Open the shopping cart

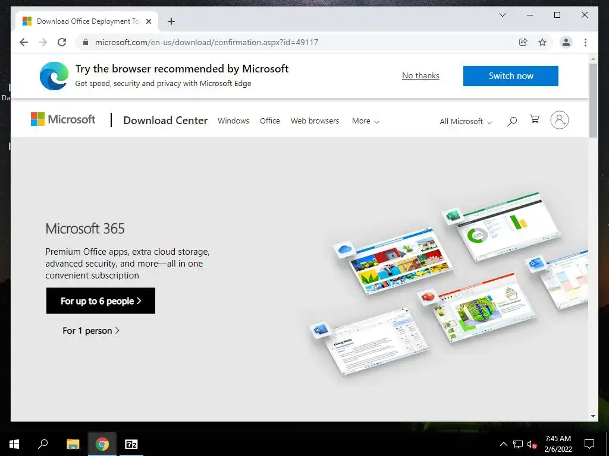(x=535, y=119)
